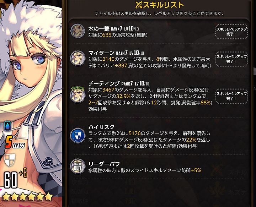Click the Leader Buff icon

coord(78,166)
